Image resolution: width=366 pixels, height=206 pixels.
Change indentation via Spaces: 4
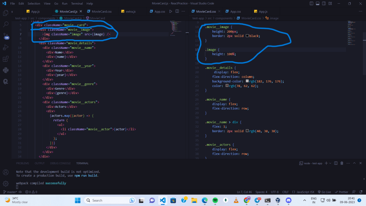(x=261, y=192)
